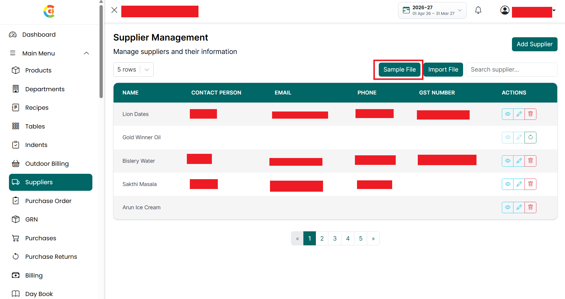Click the GST NUMBER column header
Viewport: 565px width, 299px height.
coord(437,93)
